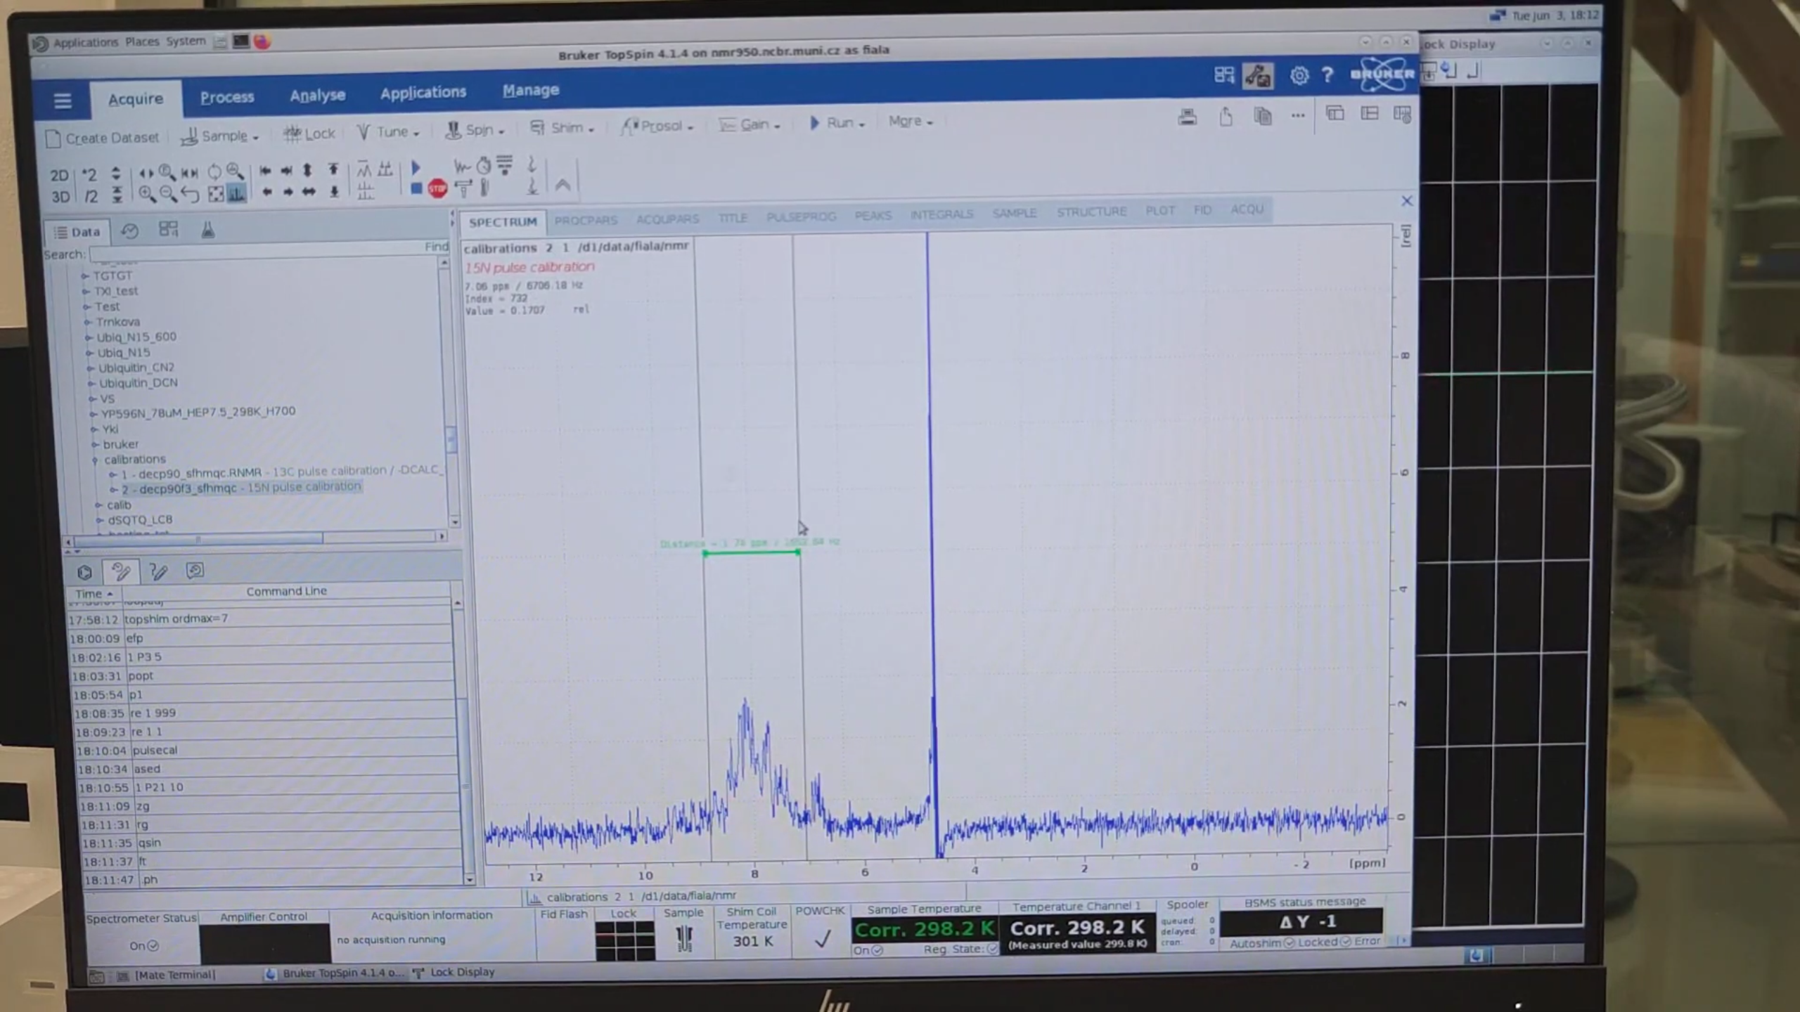
Task: Click the Lock button
Action: pyautogui.click(x=309, y=134)
